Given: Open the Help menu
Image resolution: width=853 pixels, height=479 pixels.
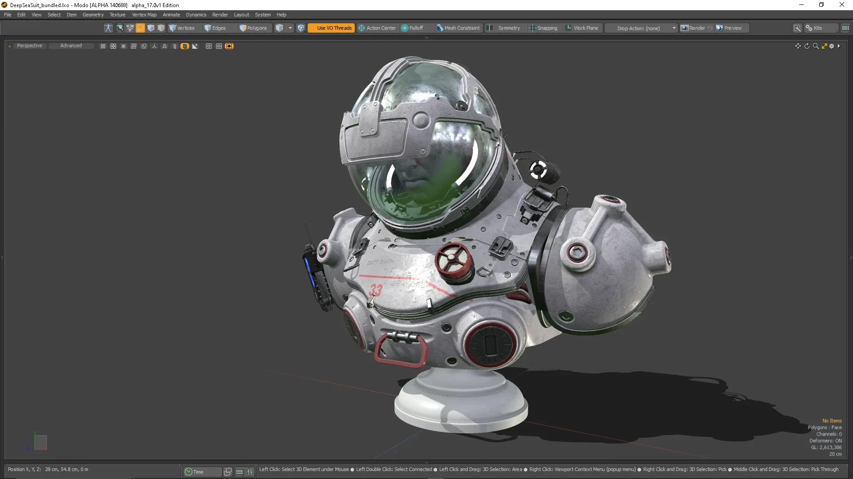Looking at the screenshot, I should pos(281,15).
